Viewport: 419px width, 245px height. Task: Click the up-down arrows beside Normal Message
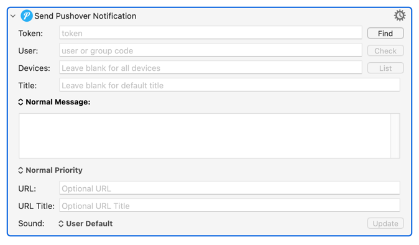tap(21, 102)
